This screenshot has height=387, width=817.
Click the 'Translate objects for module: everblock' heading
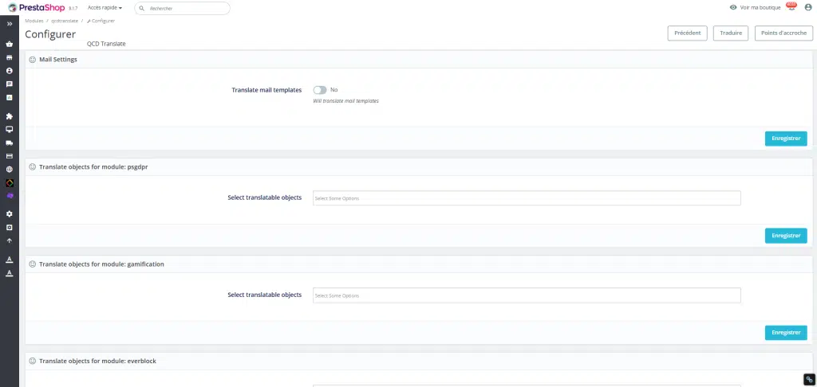point(97,361)
